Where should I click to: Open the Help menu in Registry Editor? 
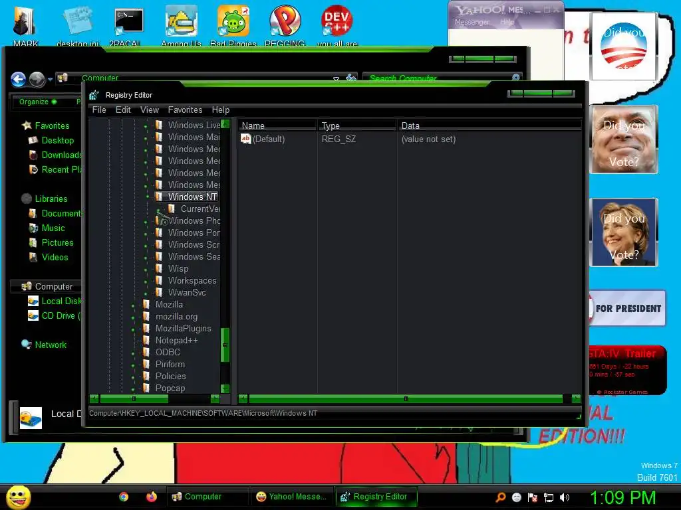(x=221, y=110)
